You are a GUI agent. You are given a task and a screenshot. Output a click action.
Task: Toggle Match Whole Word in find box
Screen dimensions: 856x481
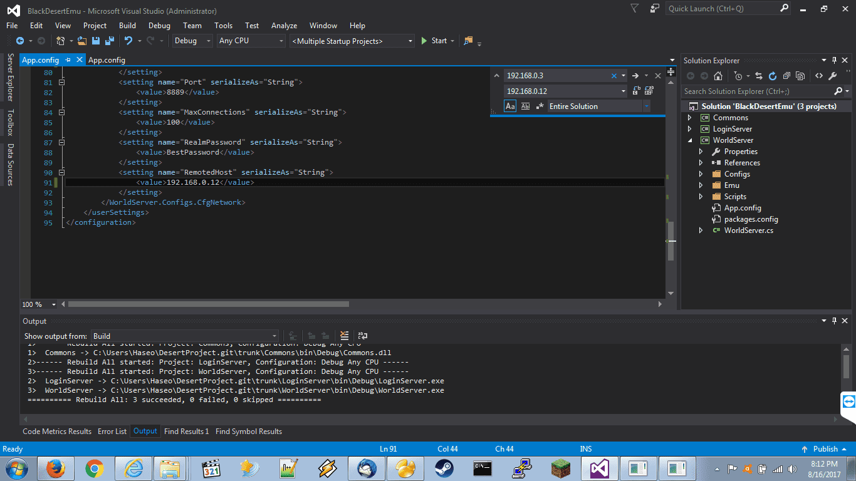525,106
